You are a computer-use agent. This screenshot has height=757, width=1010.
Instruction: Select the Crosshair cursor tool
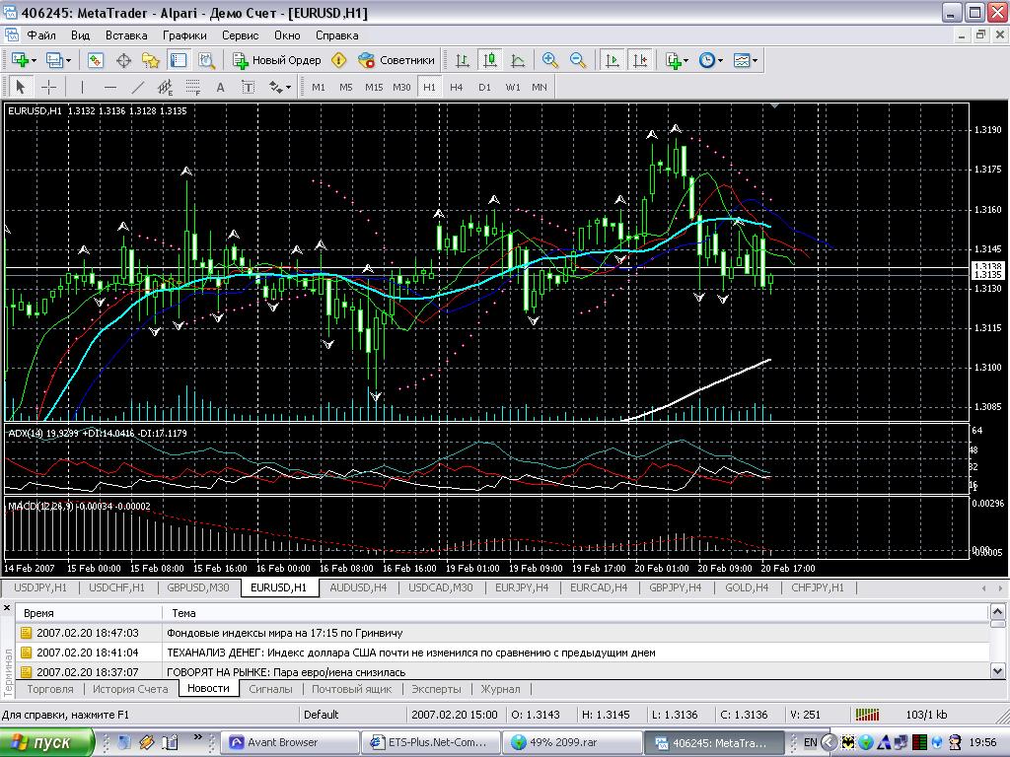point(48,87)
